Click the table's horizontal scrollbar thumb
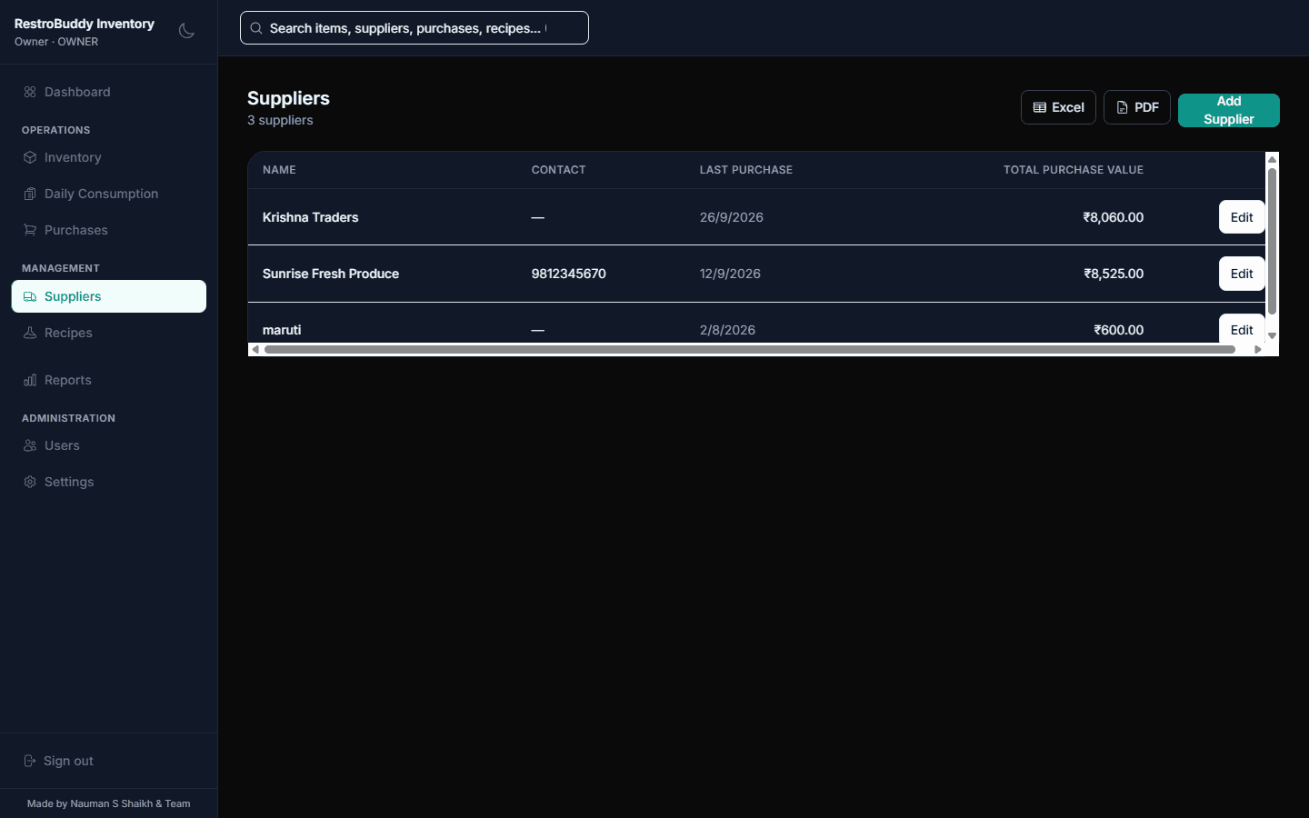 pos(750,349)
